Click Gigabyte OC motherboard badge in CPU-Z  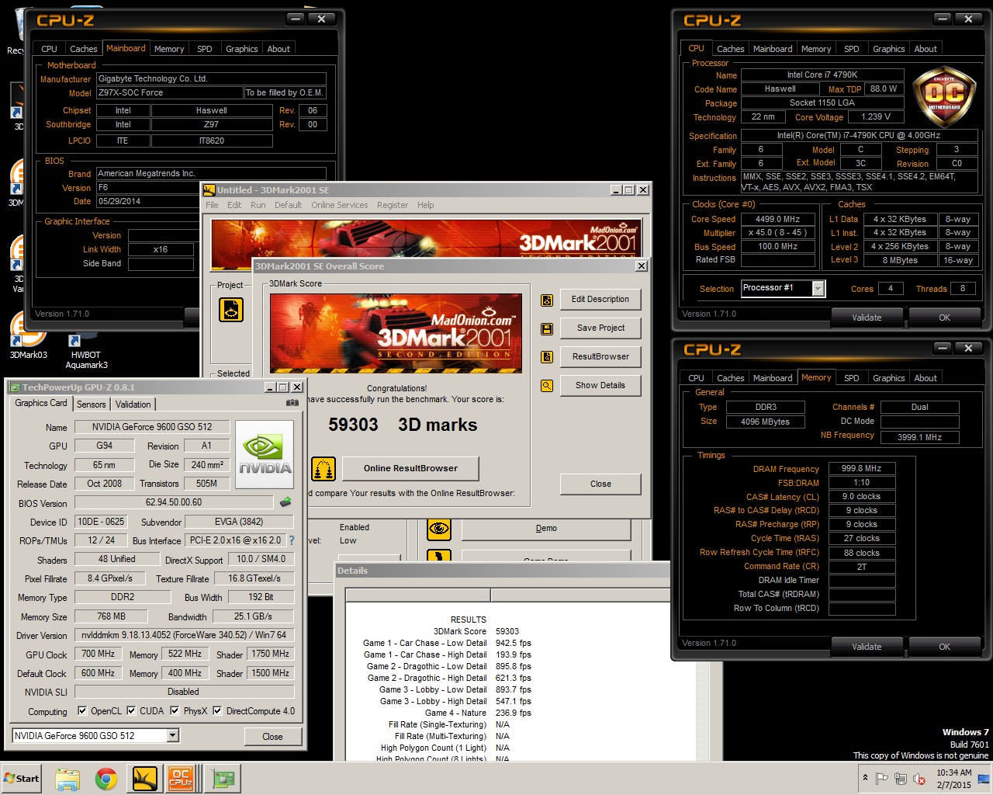click(943, 97)
